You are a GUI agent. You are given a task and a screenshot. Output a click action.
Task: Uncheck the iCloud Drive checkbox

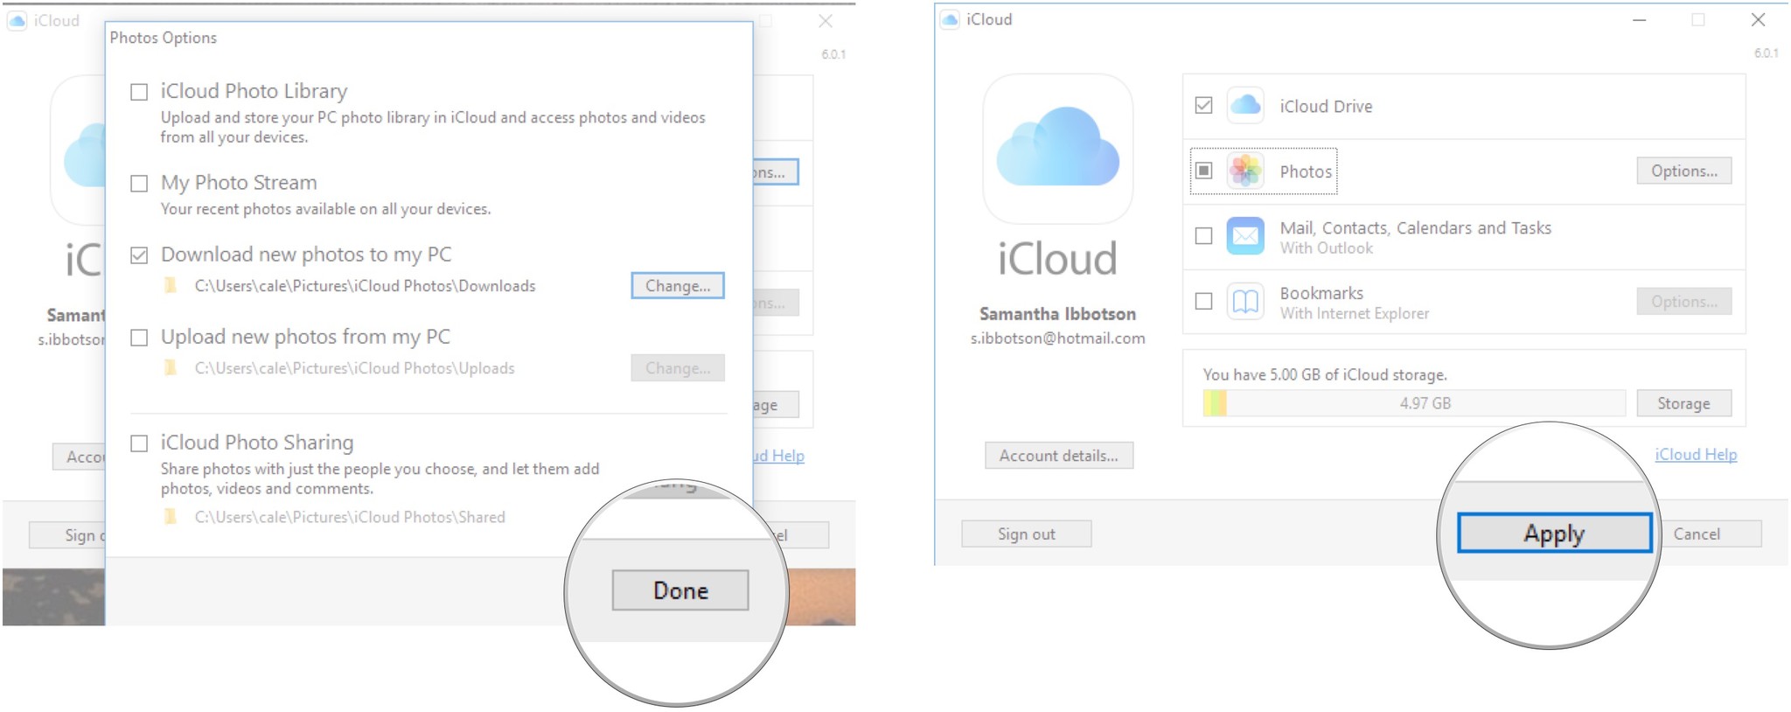(1203, 106)
